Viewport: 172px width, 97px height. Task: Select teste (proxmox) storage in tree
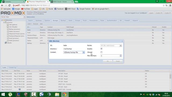[x=14, y=40]
